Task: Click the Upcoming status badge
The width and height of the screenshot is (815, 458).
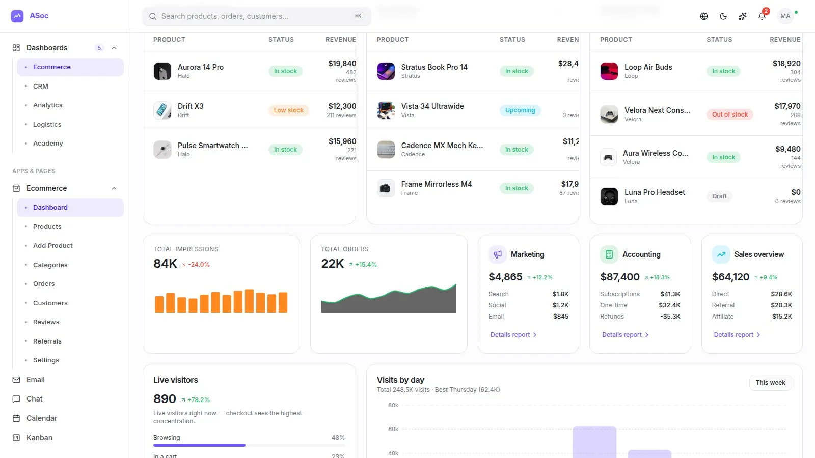Action: 520,110
